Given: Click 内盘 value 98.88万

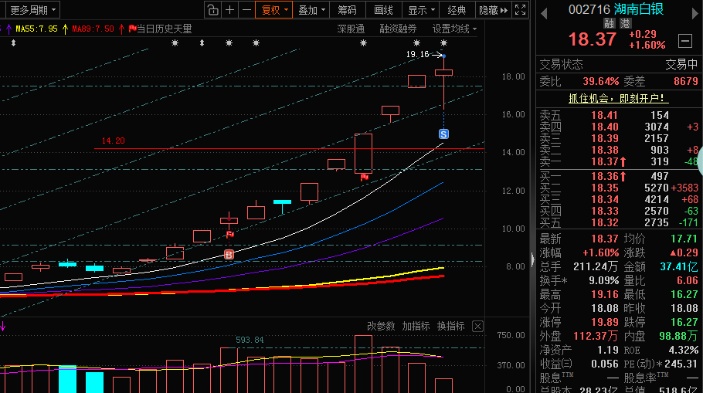Looking at the screenshot, I should pos(678,336).
